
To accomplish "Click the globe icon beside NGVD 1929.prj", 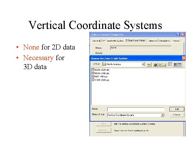I will coord(93,70).
